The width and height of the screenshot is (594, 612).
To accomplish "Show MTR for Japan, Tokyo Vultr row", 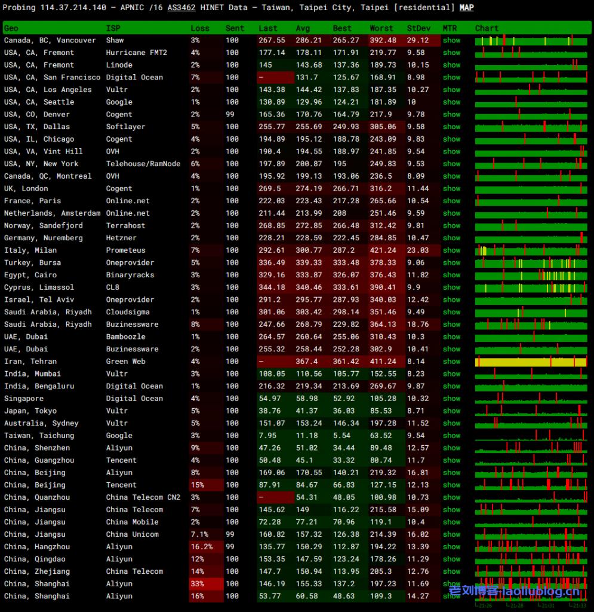I will (x=451, y=411).
